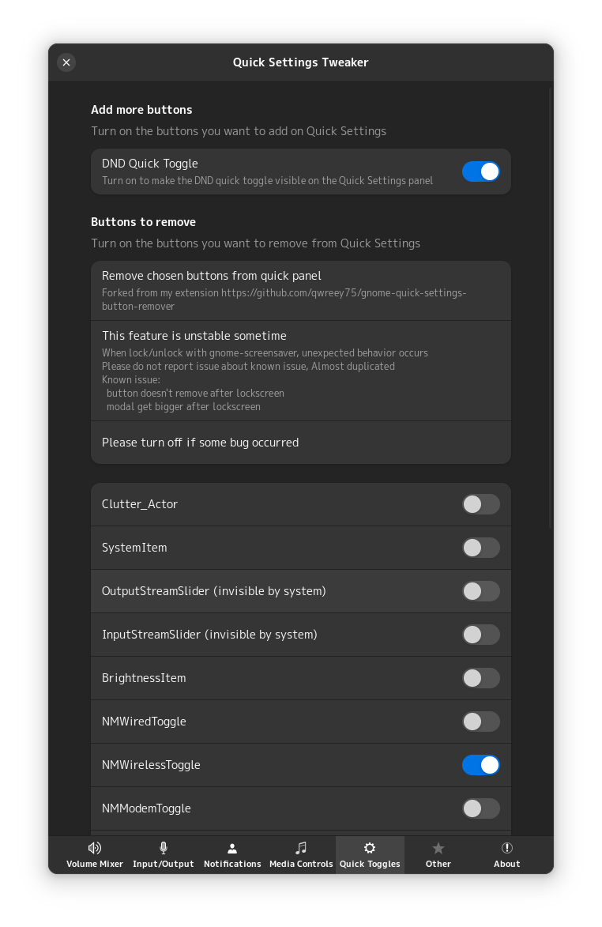Enable the NMModemToggle switch
This screenshot has width=602, height=927.
click(x=480, y=808)
